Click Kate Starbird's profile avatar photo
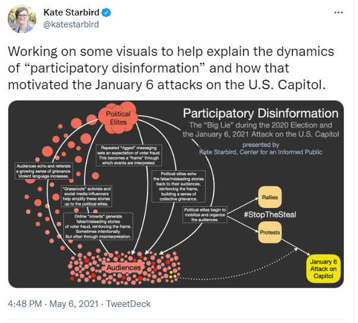 pyautogui.click(x=21, y=18)
